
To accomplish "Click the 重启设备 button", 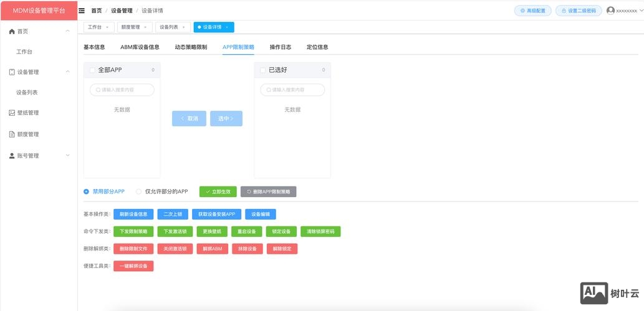I will (246, 231).
